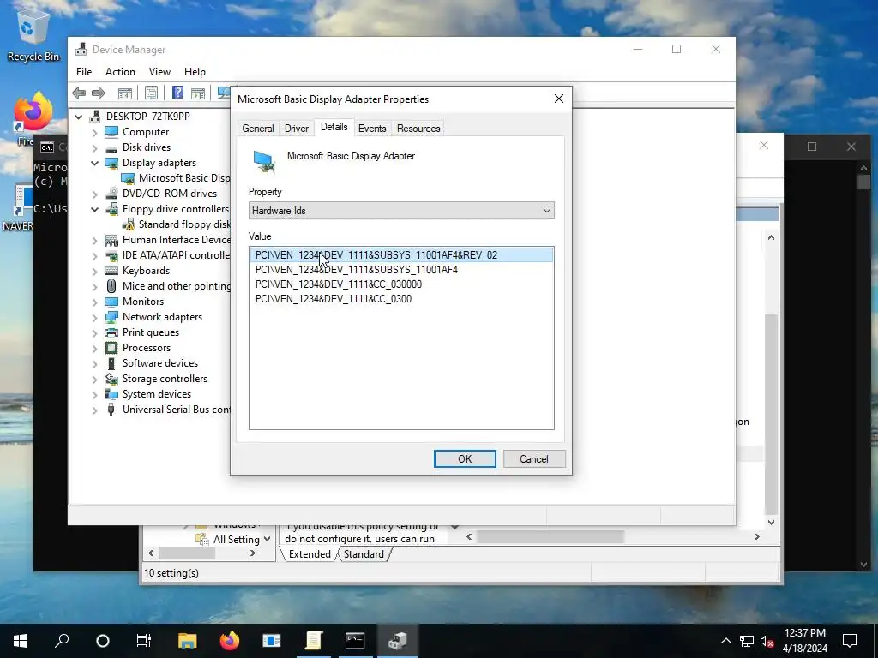Switch to the Resources tab

[418, 129]
